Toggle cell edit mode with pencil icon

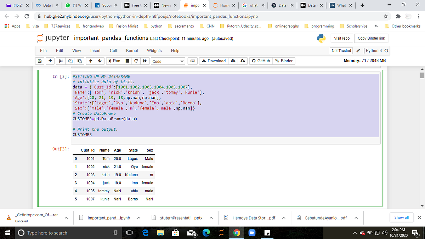click(x=358, y=51)
